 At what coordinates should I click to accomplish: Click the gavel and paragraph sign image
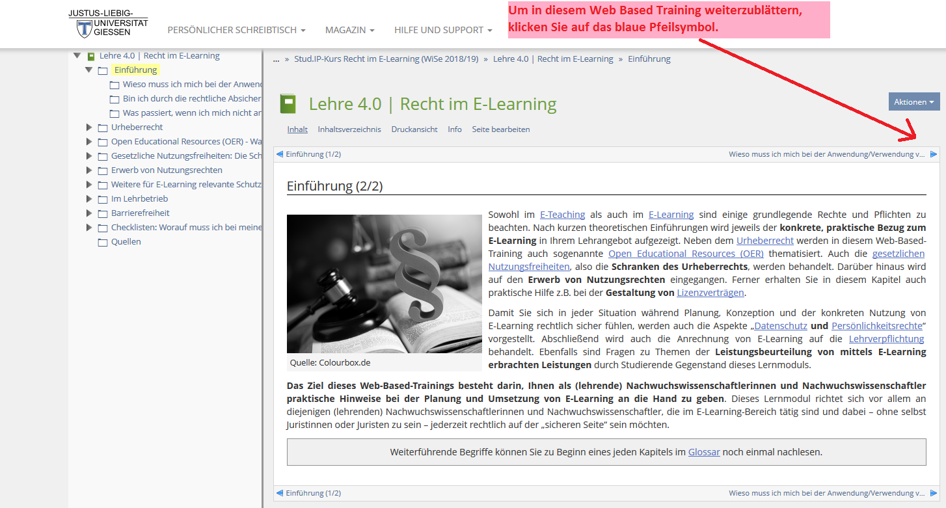pos(384,284)
